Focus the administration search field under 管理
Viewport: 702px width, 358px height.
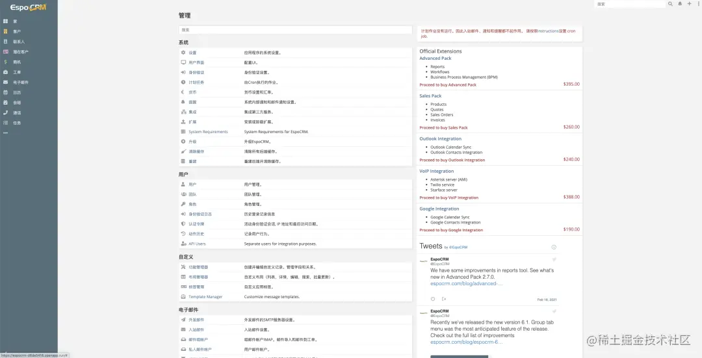coord(295,30)
